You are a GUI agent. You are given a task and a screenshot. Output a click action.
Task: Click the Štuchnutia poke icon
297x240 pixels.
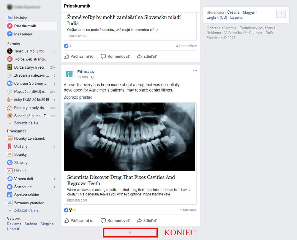click(x=10, y=187)
